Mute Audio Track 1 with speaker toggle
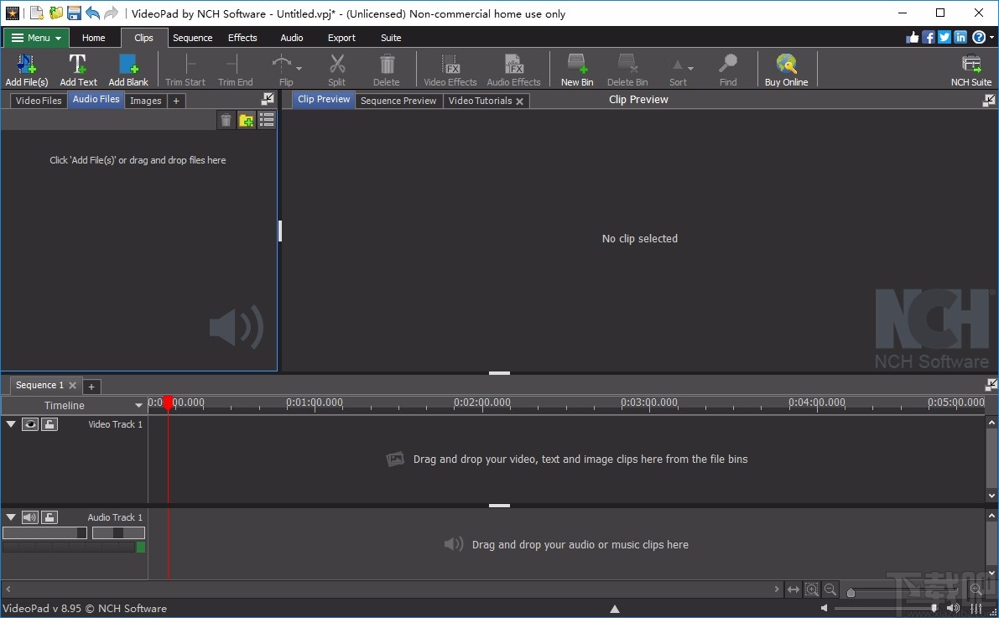The height and width of the screenshot is (618, 999). click(30, 517)
